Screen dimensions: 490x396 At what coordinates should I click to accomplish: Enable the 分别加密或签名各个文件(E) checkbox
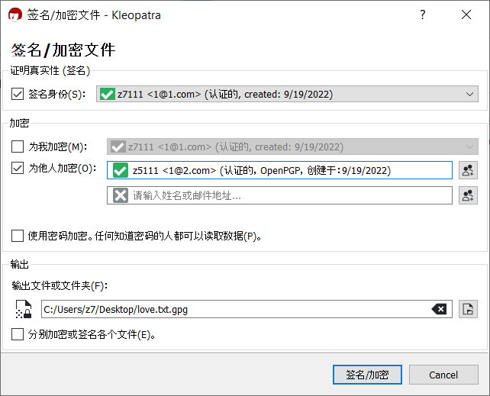click(x=18, y=334)
